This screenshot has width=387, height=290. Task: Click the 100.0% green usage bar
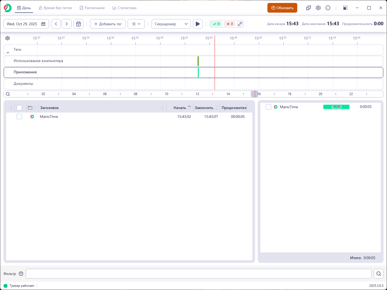[x=336, y=107]
